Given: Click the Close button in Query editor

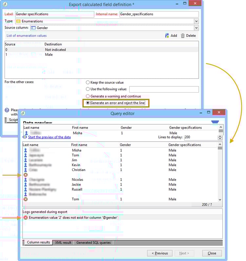Looking at the screenshot, I should click(212, 253).
